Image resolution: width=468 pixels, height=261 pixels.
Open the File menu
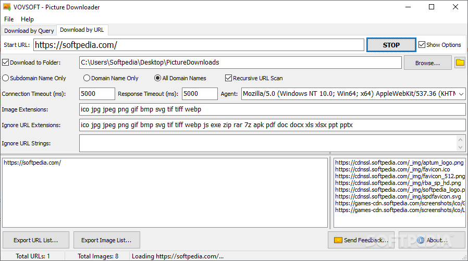pos(9,19)
